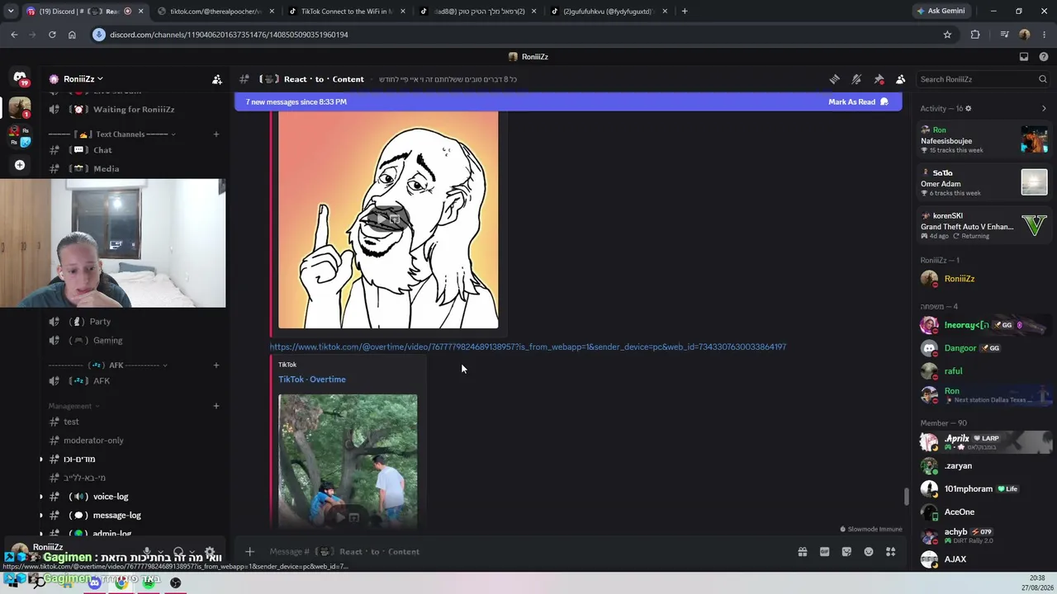Create a channel in Text Channels category
Viewport: 1057px width, 594px height.
click(x=216, y=134)
